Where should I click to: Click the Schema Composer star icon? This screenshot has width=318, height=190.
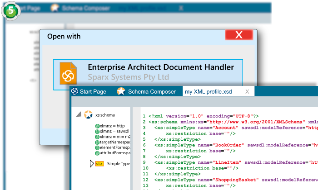[x=121, y=91]
